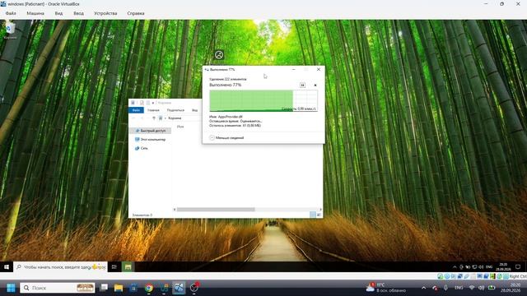Click the guest taskbar search box
This screenshot has width=527, height=296.
click(x=61, y=267)
